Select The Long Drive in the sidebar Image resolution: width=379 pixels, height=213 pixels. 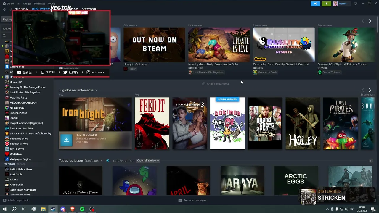click(19, 138)
